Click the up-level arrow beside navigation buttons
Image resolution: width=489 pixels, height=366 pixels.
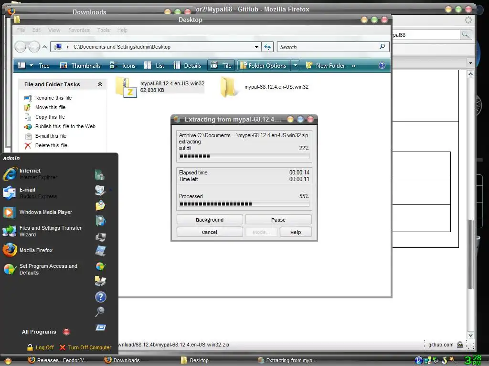[44, 47]
